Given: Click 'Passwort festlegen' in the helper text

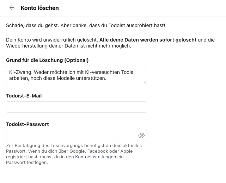Looking at the screenshot, I should (27, 163).
